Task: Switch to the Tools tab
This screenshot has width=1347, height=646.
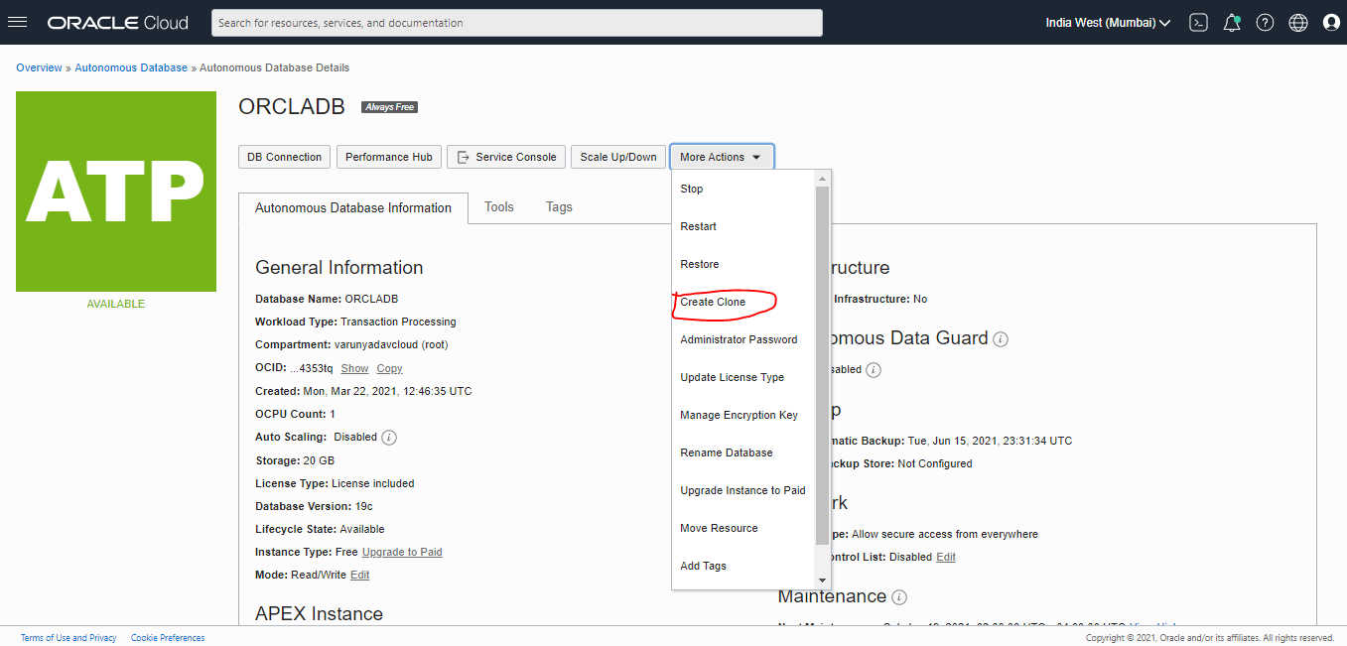Action: (499, 207)
